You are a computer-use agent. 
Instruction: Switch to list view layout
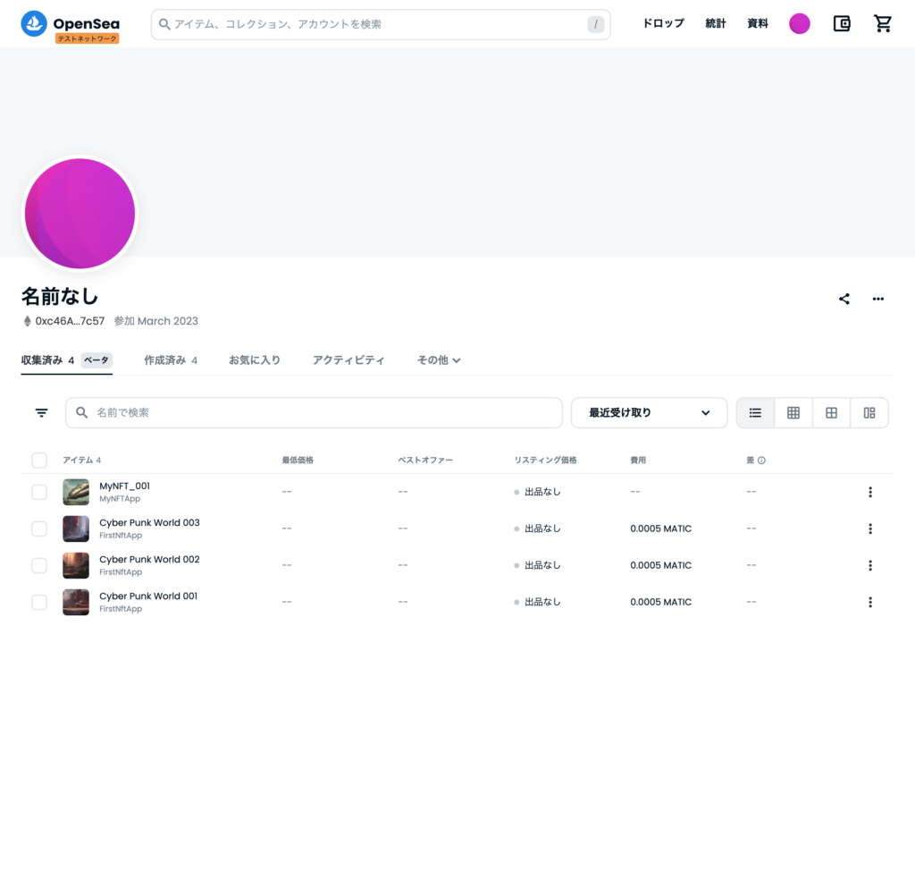coord(755,413)
